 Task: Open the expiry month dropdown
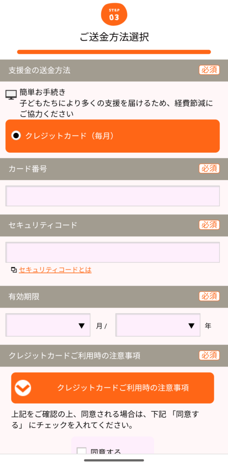[48, 325]
